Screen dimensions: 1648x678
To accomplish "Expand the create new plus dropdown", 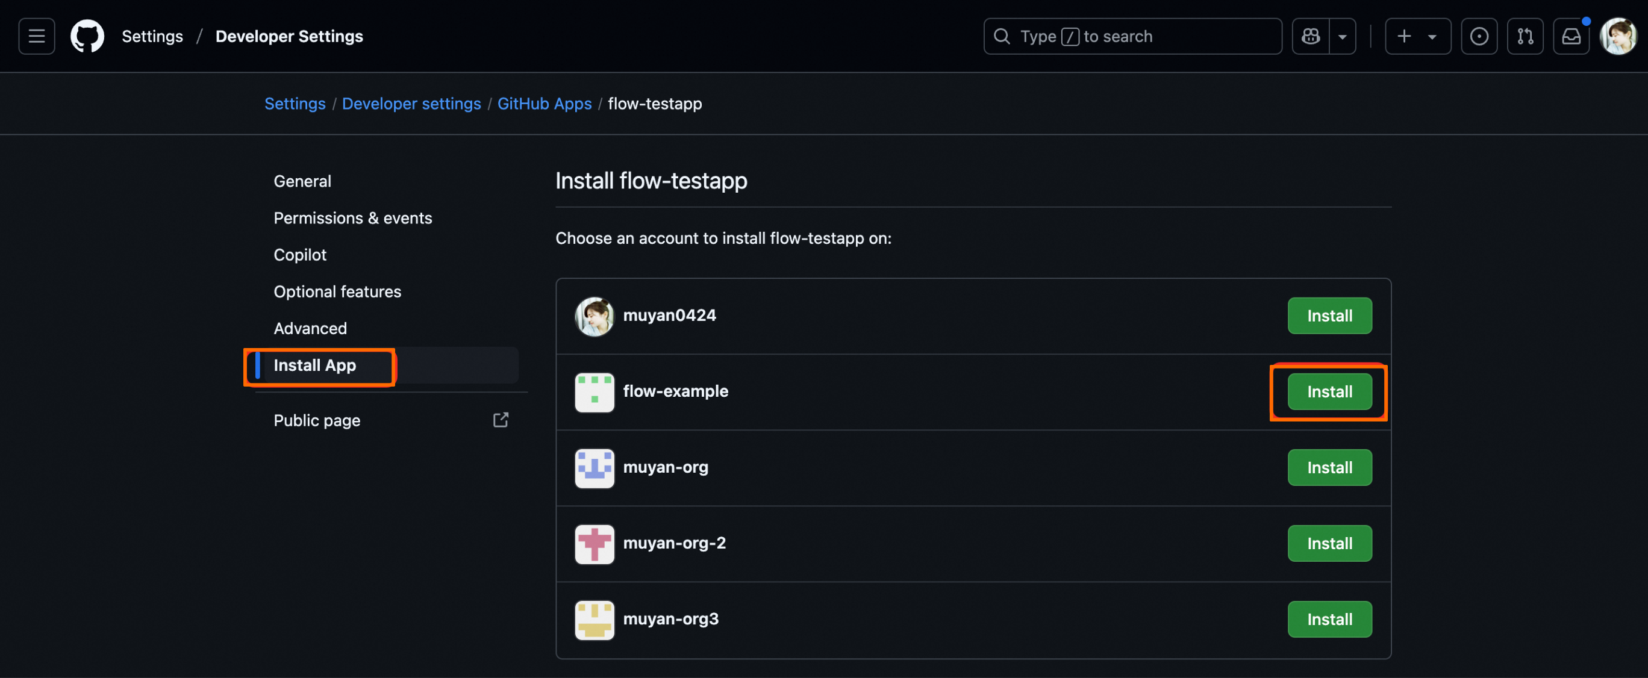I will [x=1418, y=37].
